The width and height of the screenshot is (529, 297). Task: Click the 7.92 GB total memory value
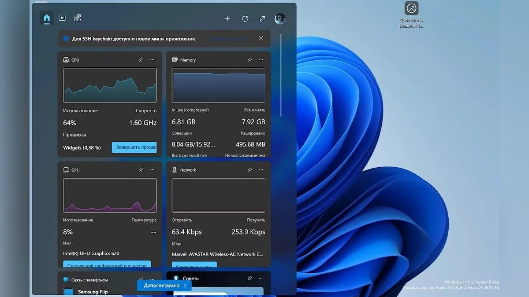253,122
